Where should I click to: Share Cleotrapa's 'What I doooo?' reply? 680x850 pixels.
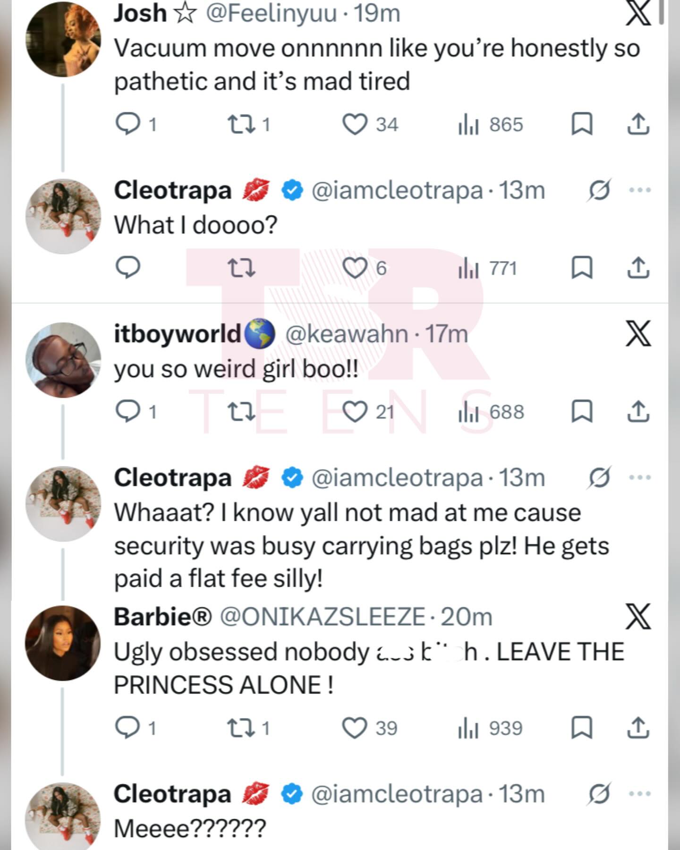(638, 268)
